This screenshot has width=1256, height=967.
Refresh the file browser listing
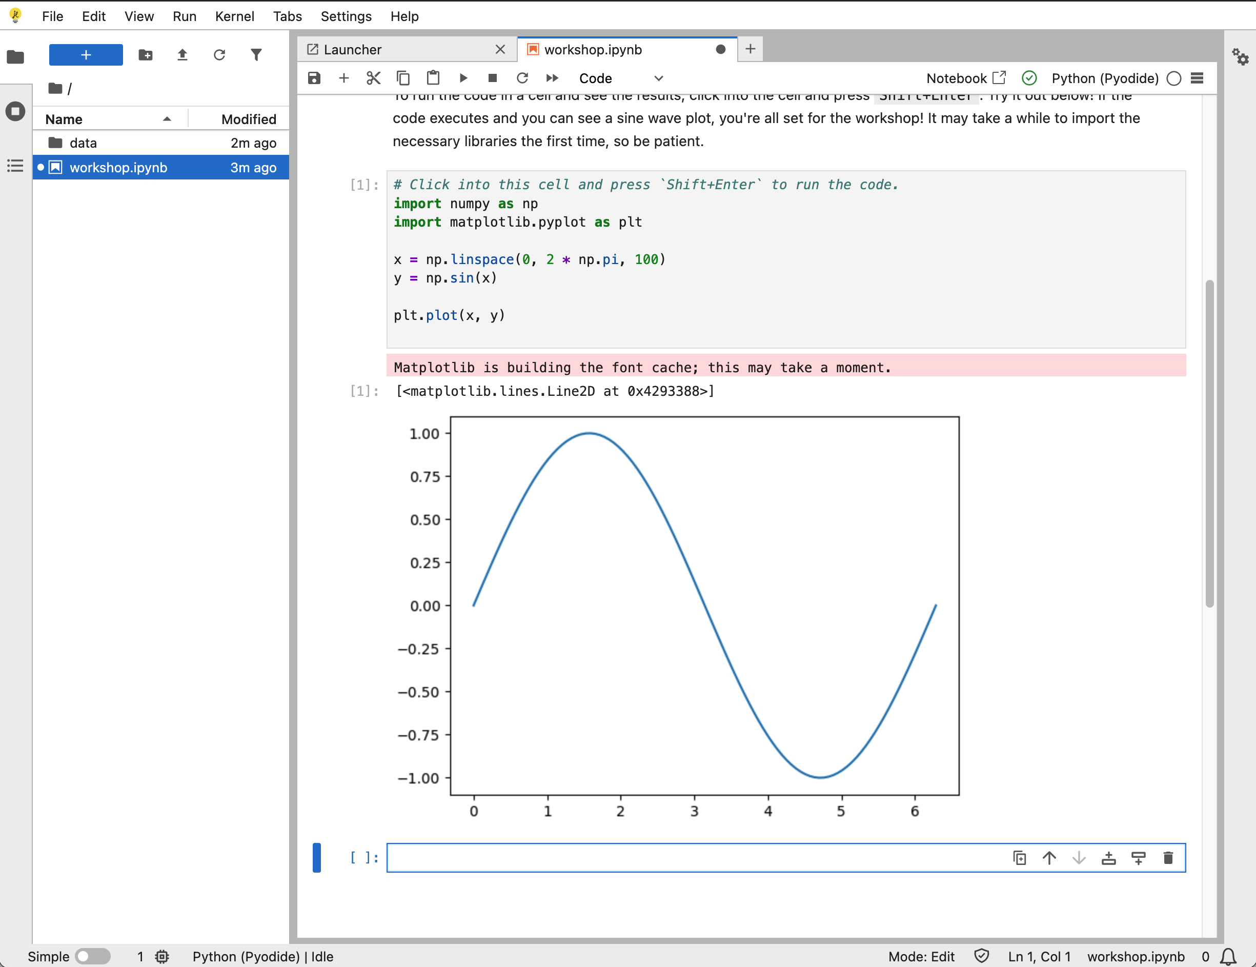219,55
